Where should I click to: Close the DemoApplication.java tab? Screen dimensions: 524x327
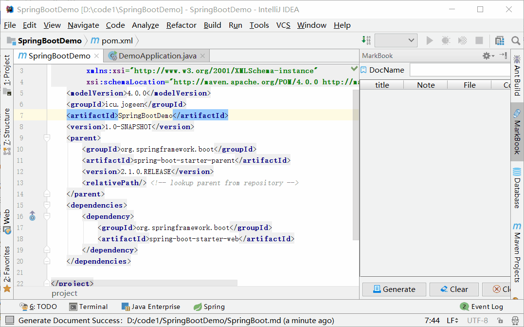[202, 56]
